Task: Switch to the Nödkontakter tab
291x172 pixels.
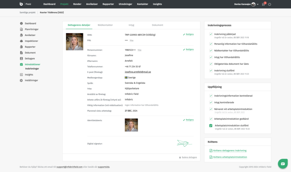Action: pos(105,25)
